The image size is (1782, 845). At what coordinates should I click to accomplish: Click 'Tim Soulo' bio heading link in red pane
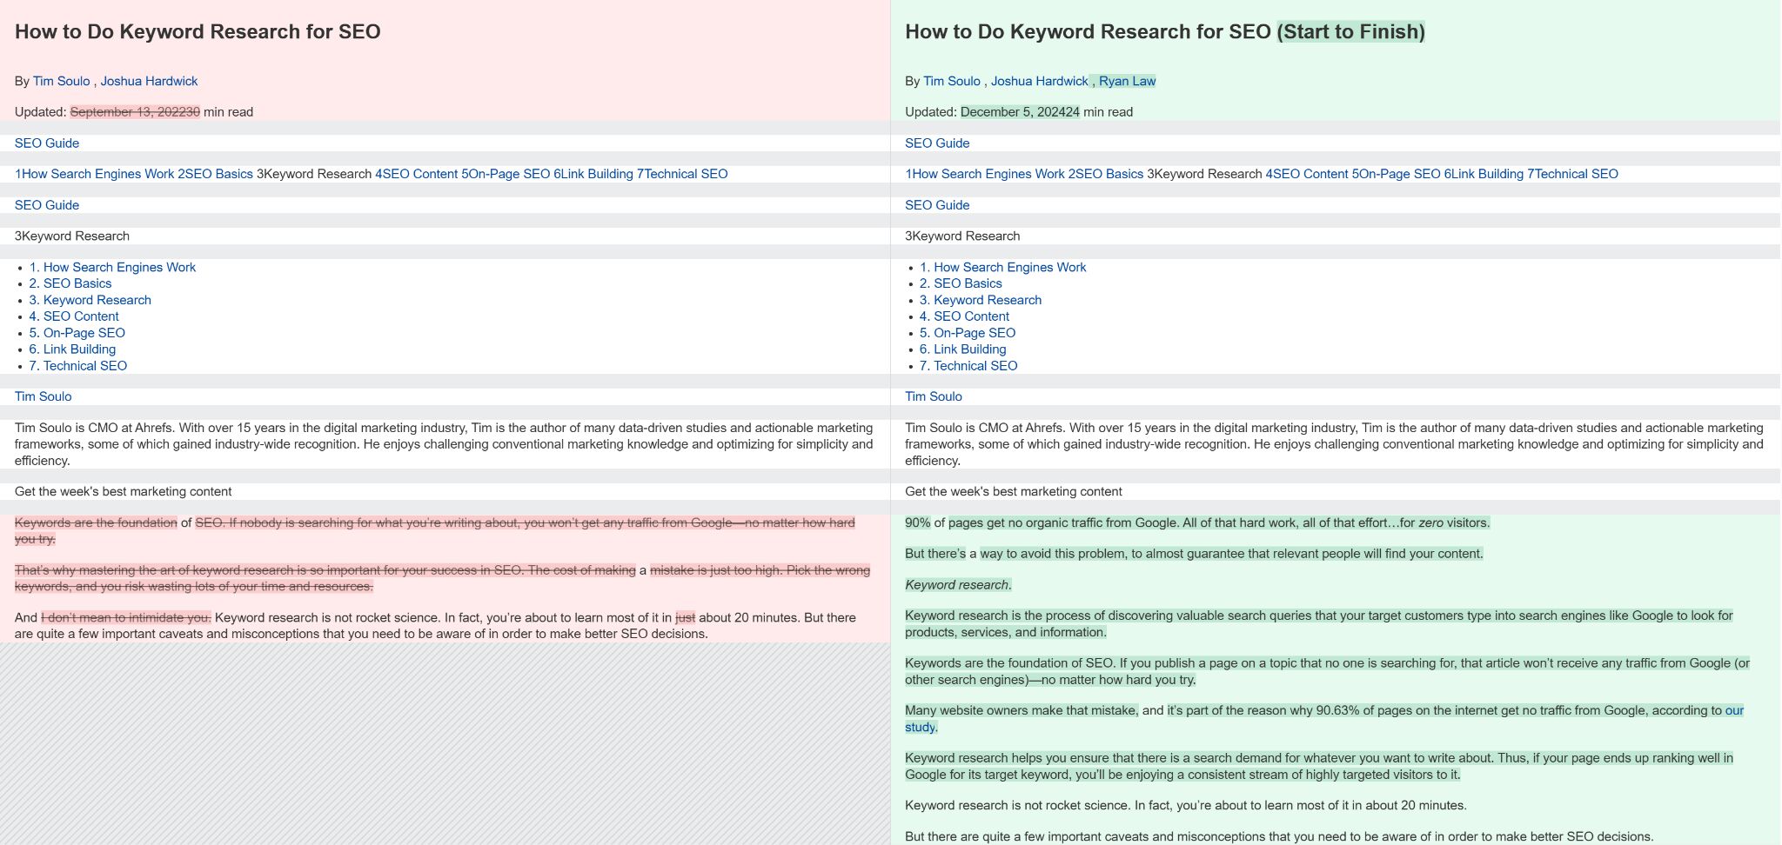coord(44,396)
